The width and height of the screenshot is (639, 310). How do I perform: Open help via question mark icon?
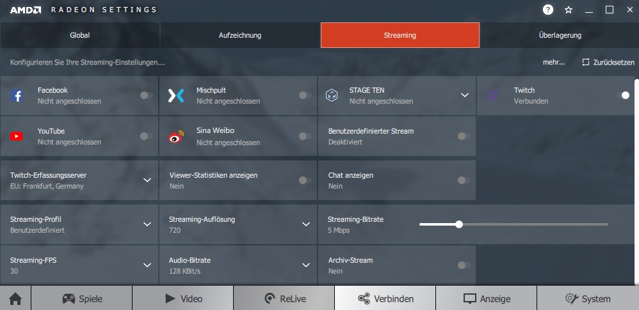[548, 10]
